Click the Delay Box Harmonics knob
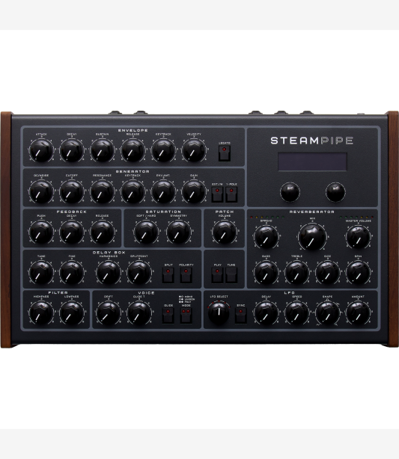Viewport: 399px width, 459px height. coord(109,273)
